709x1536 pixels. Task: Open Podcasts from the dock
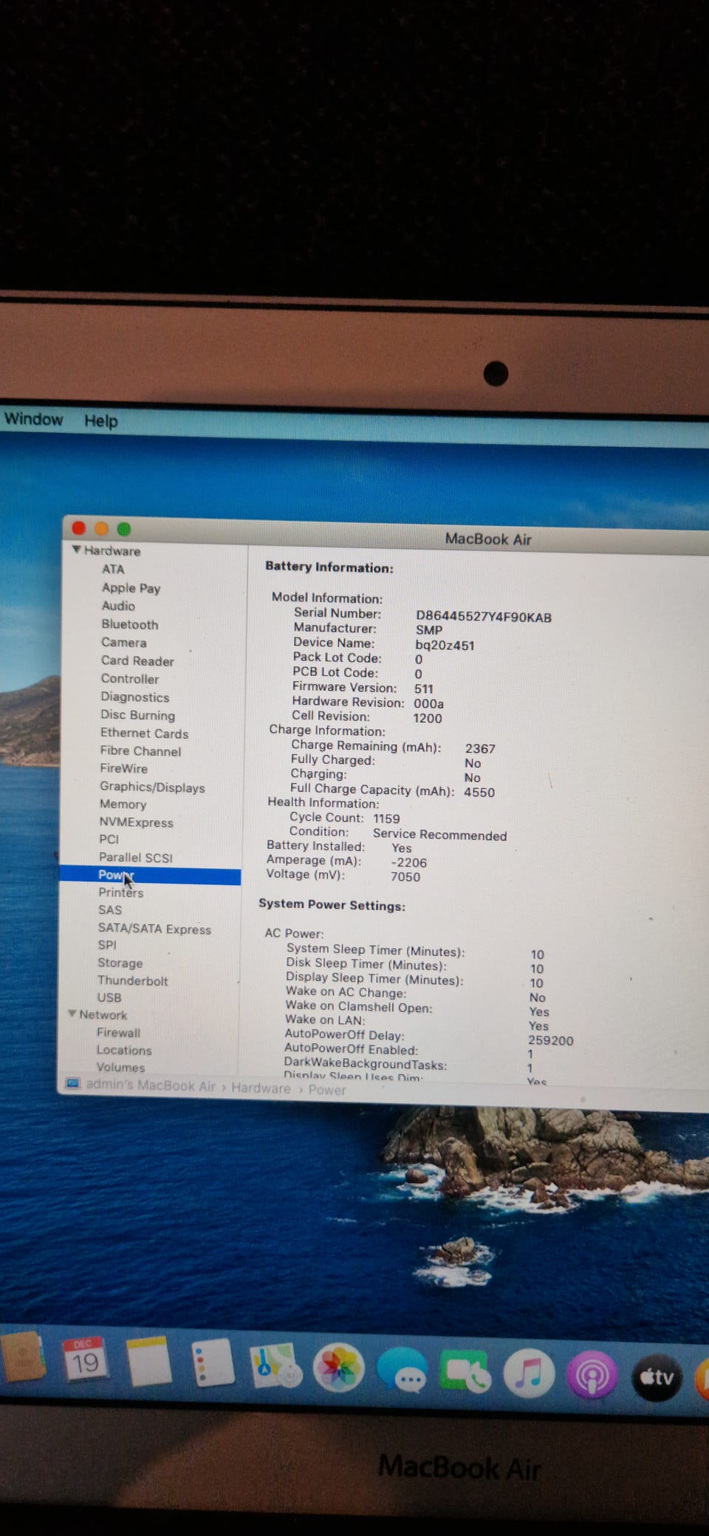[x=592, y=1376]
